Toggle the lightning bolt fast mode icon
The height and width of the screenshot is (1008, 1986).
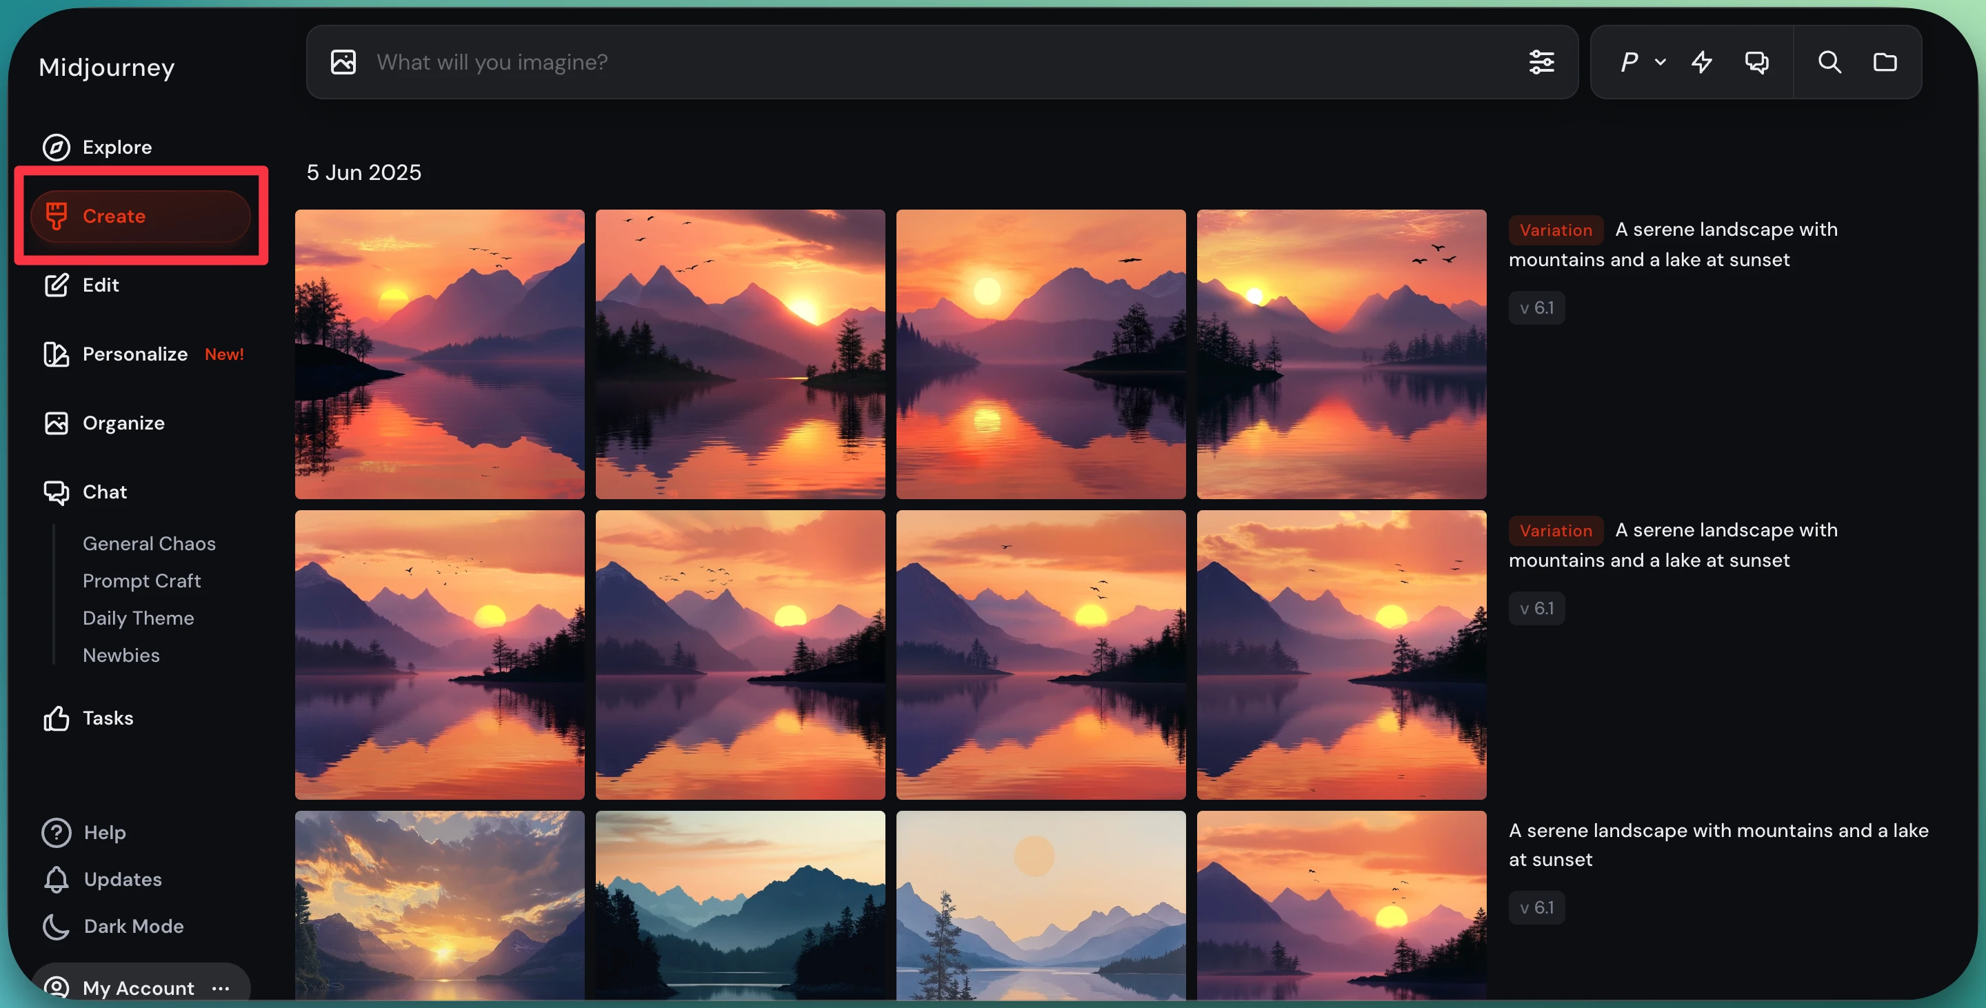tap(1701, 61)
